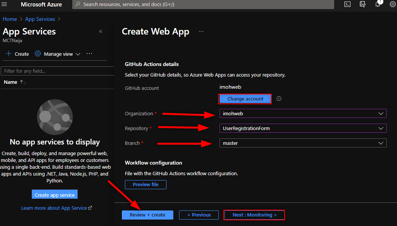The image size is (397, 226).
Task: Focus the top search resources box
Action: [203, 4]
